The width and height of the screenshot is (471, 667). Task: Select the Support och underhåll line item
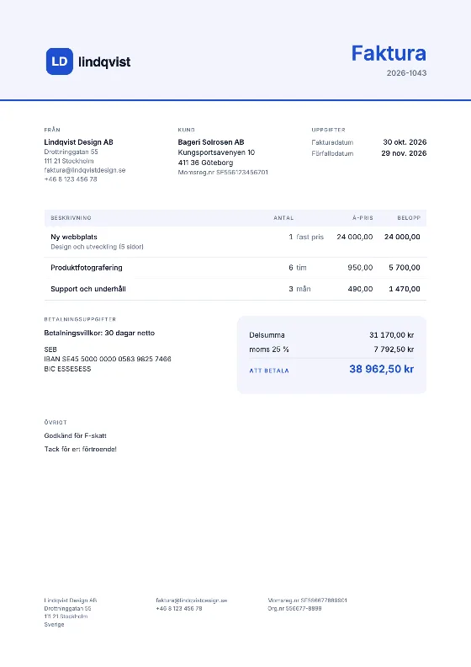point(88,289)
